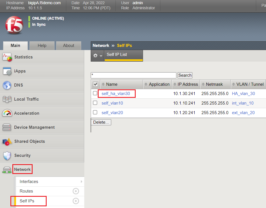The height and width of the screenshot is (208, 266).
Task: Switch to the Main tab
Action: tap(15, 46)
